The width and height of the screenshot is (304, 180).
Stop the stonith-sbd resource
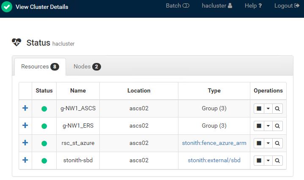pos(259,161)
